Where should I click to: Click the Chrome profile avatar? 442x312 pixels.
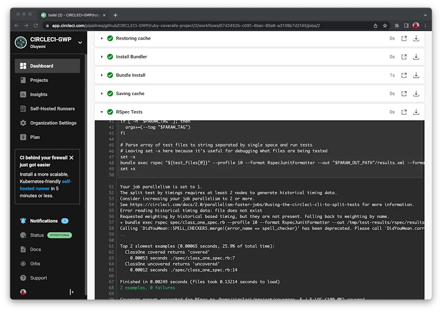coord(416,26)
